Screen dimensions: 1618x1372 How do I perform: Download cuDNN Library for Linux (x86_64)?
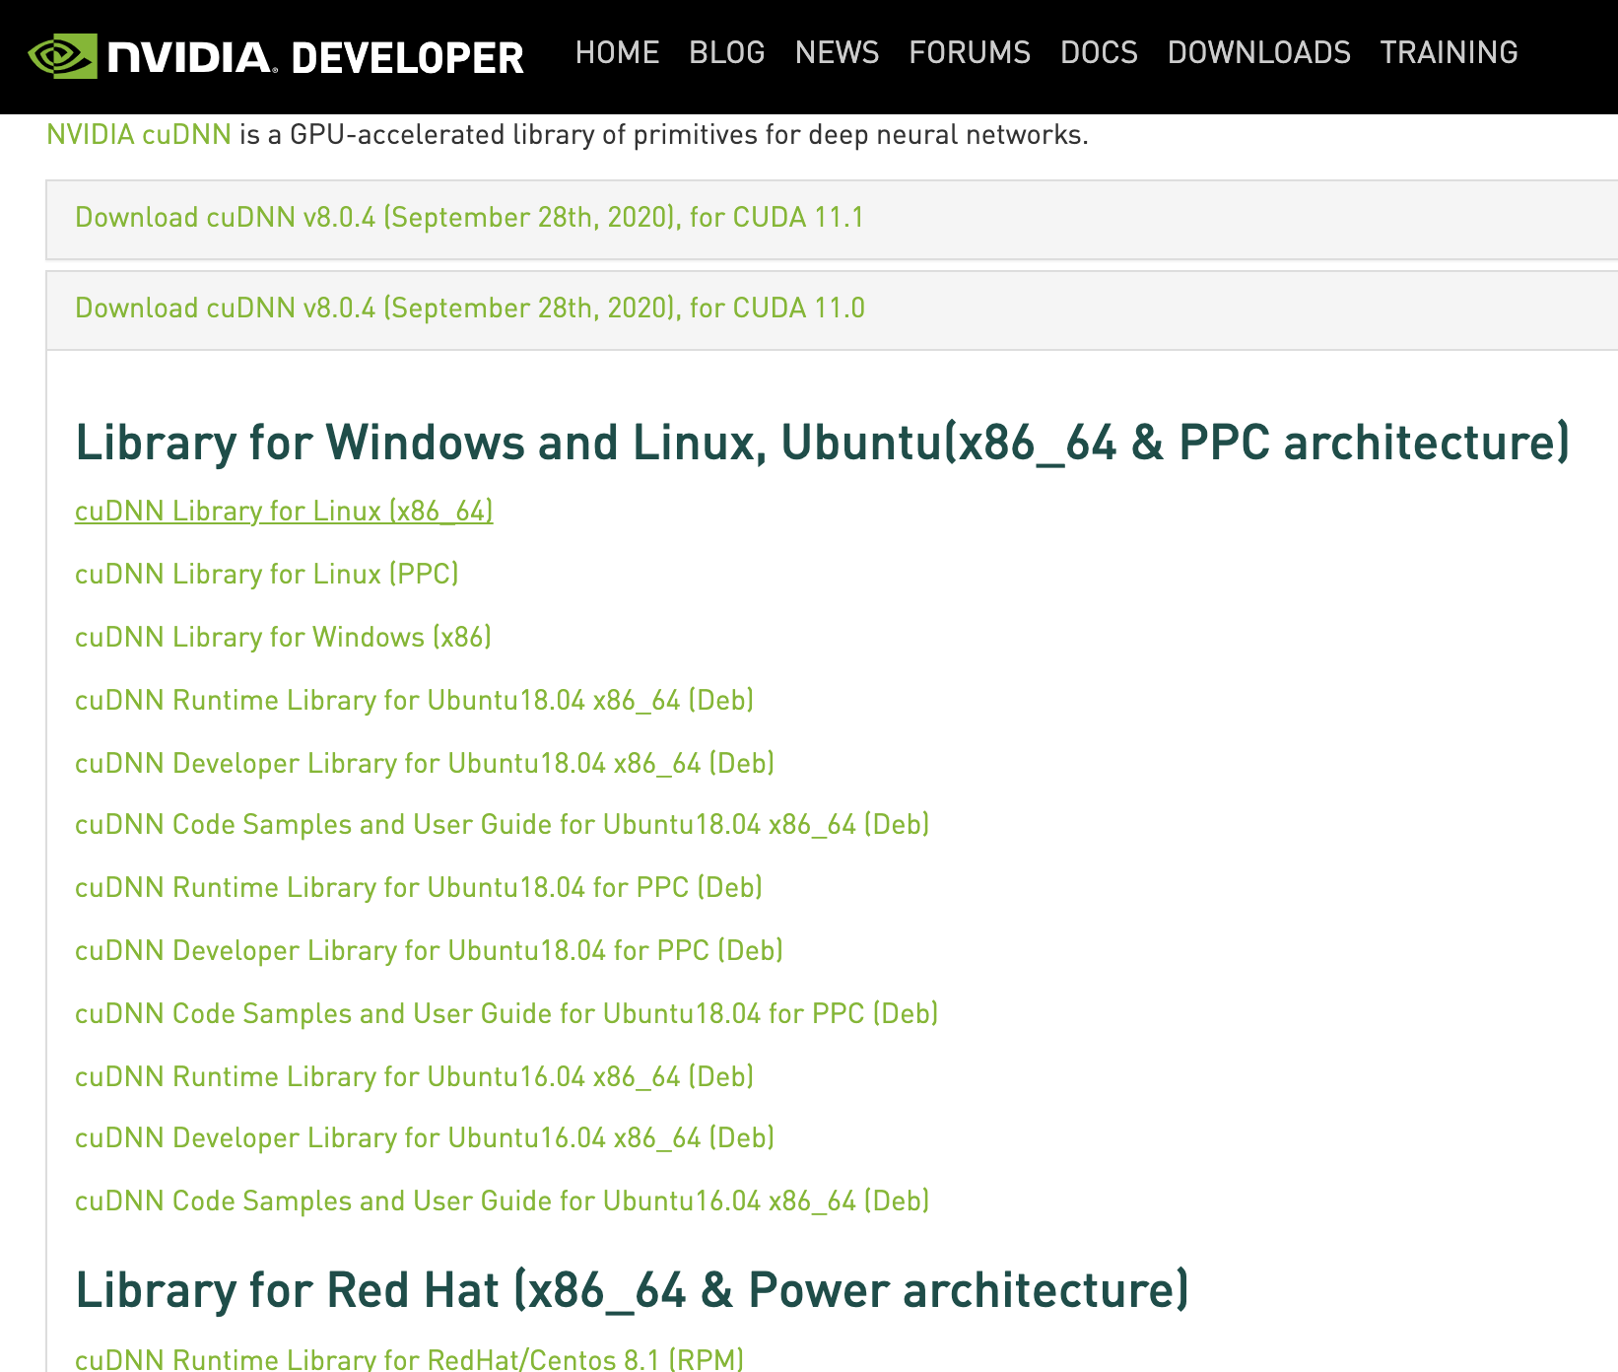[x=284, y=511]
